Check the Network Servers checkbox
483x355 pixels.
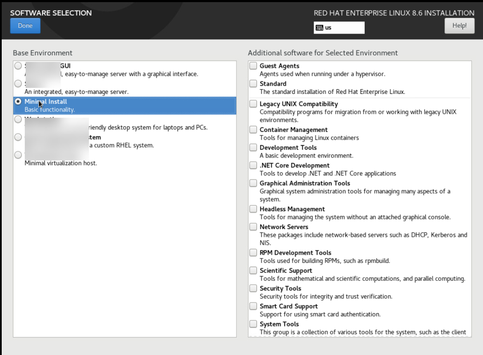253,227
